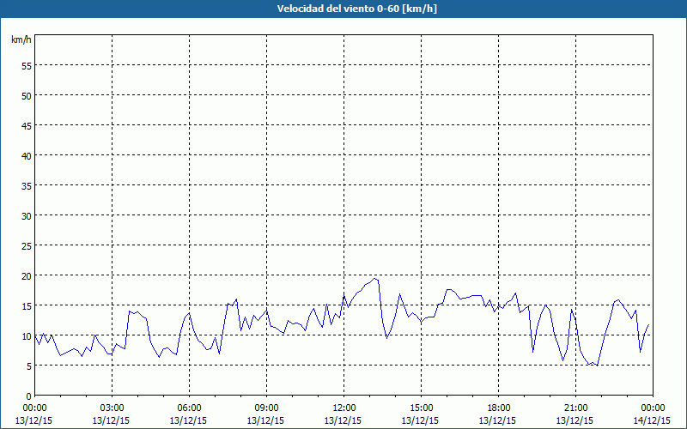The height and width of the screenshot is (429, 687).
Task: Select the 09:00 x-axis time label
Action: click(x=266, y=408)
